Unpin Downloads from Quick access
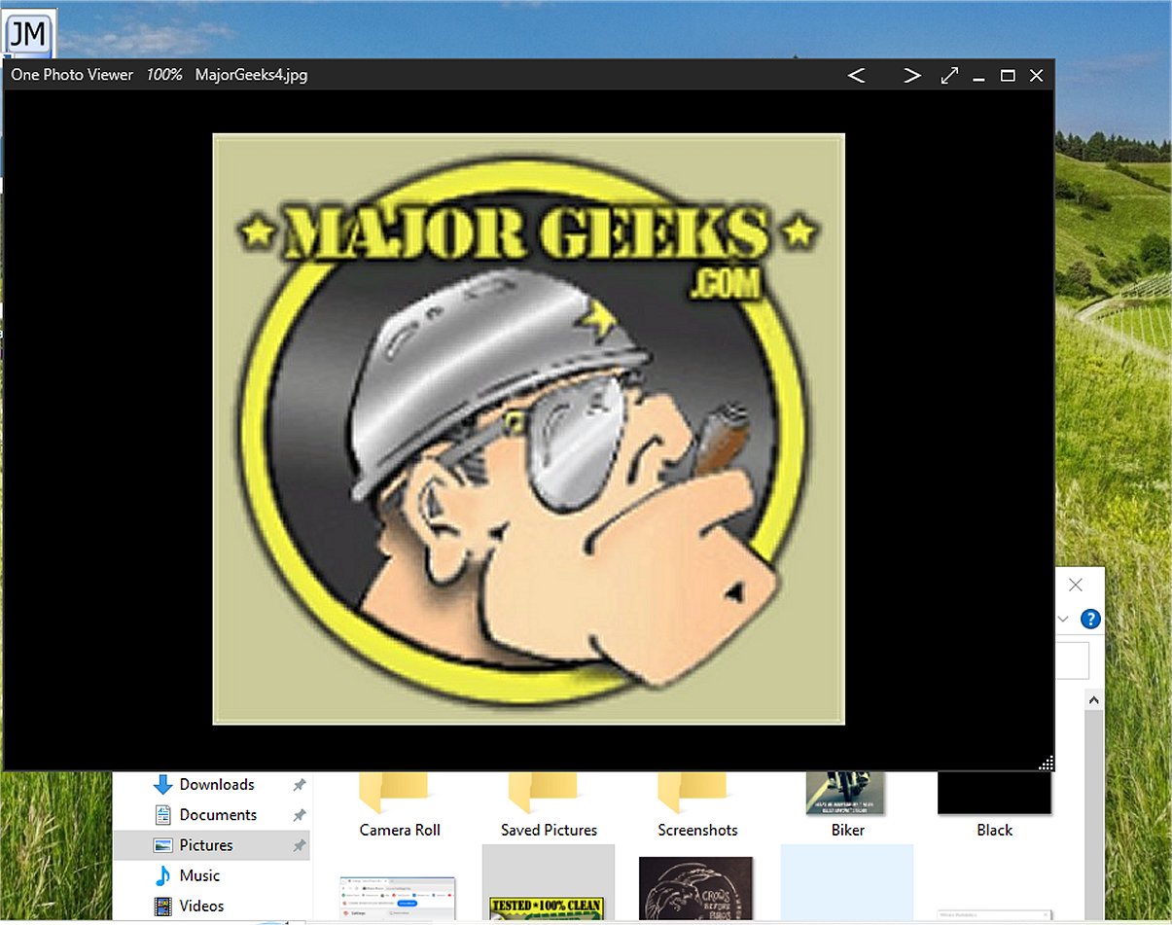This screenshot has width=1172, height=925. click(x=299, y=784)
